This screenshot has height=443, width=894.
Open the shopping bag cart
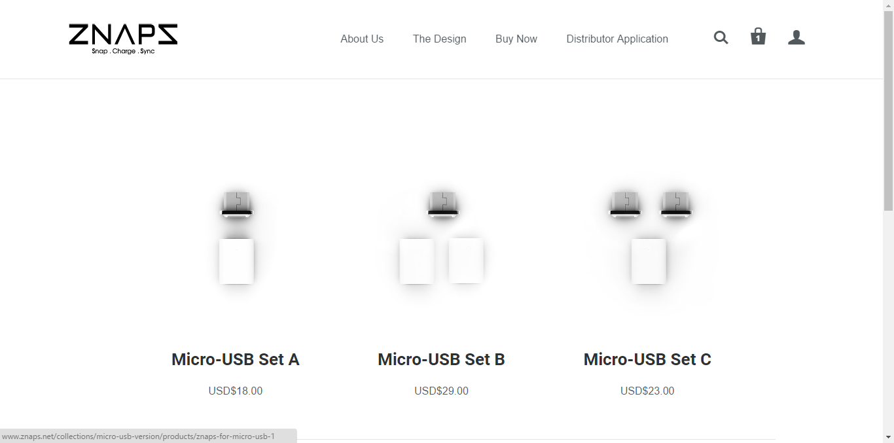click(758, 37)
